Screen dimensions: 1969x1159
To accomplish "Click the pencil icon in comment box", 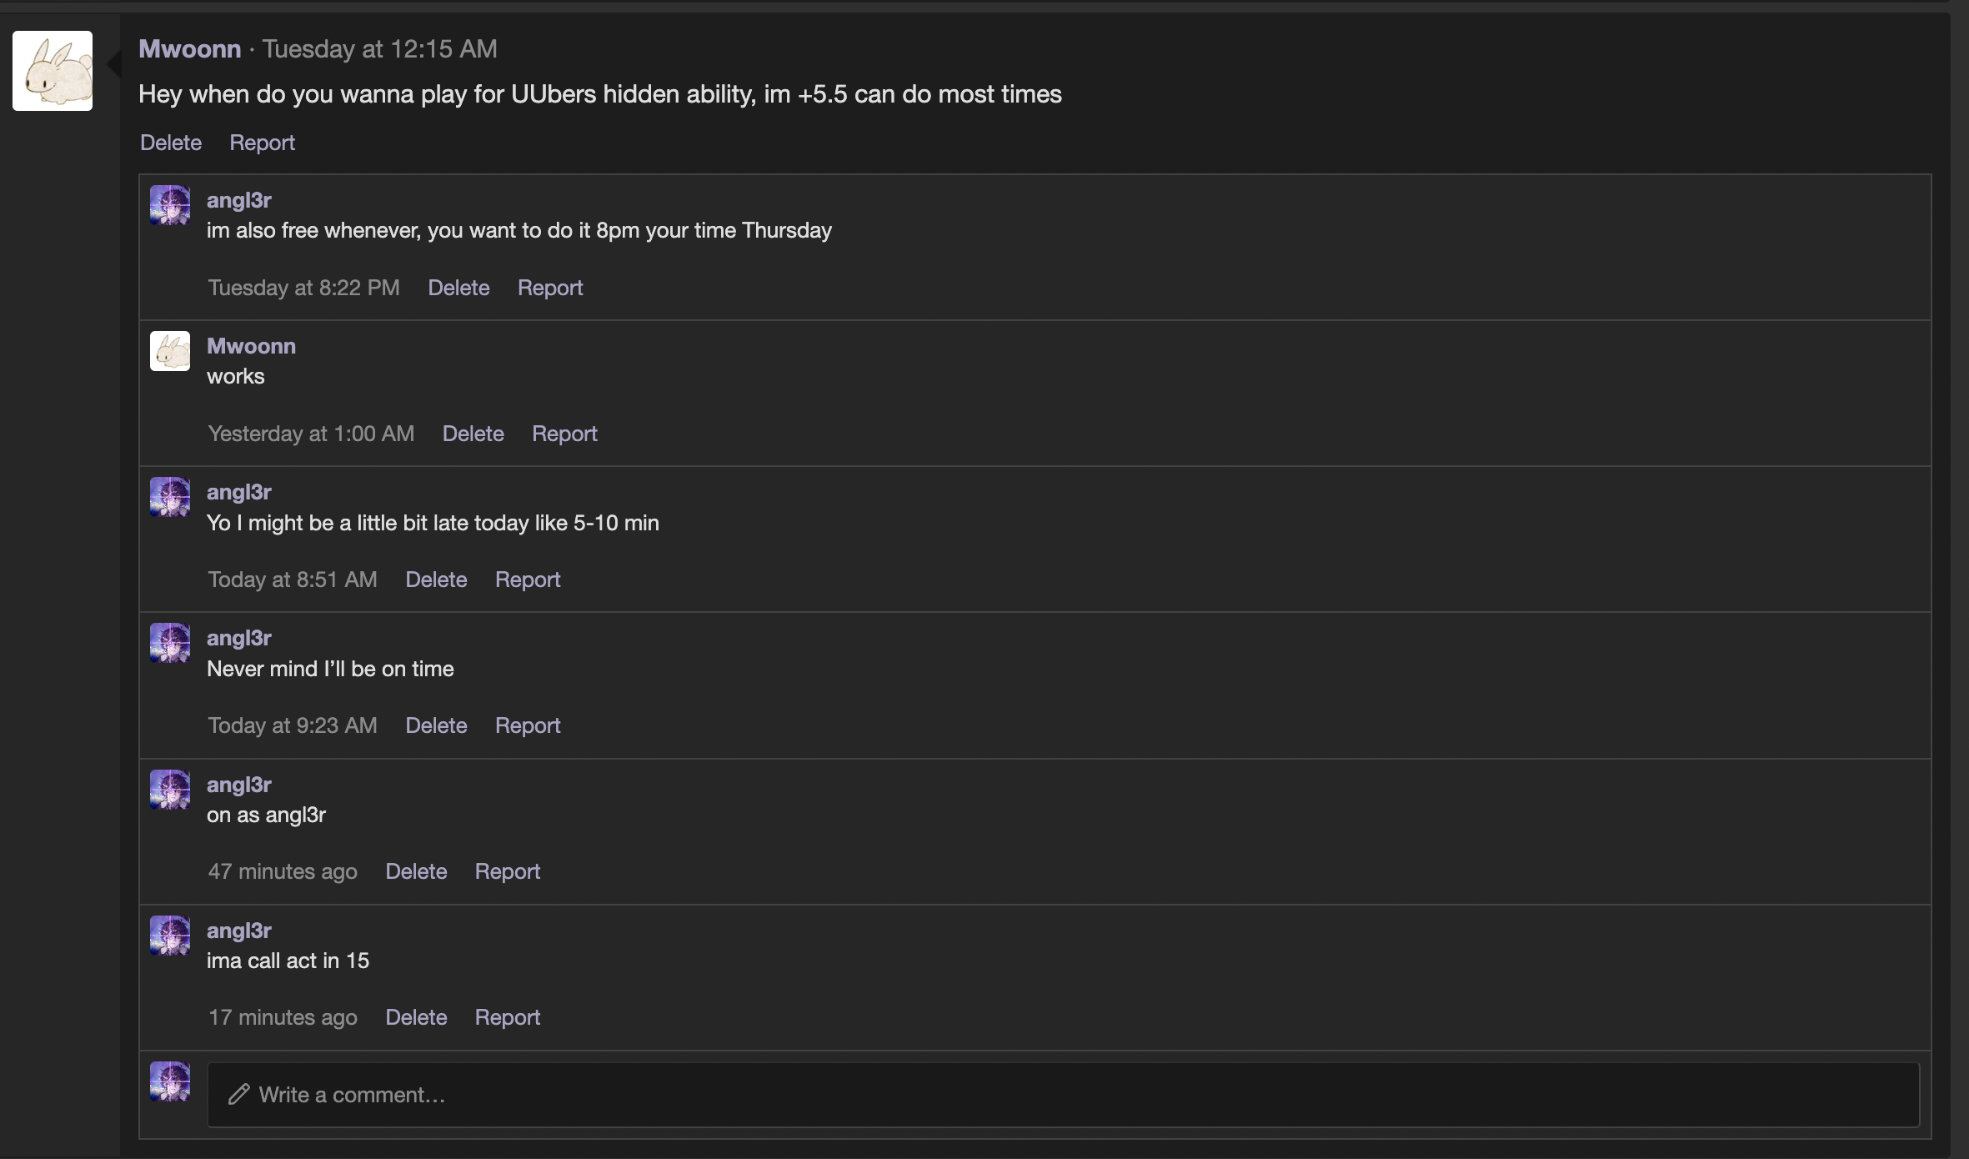I will pos(239,1095).
